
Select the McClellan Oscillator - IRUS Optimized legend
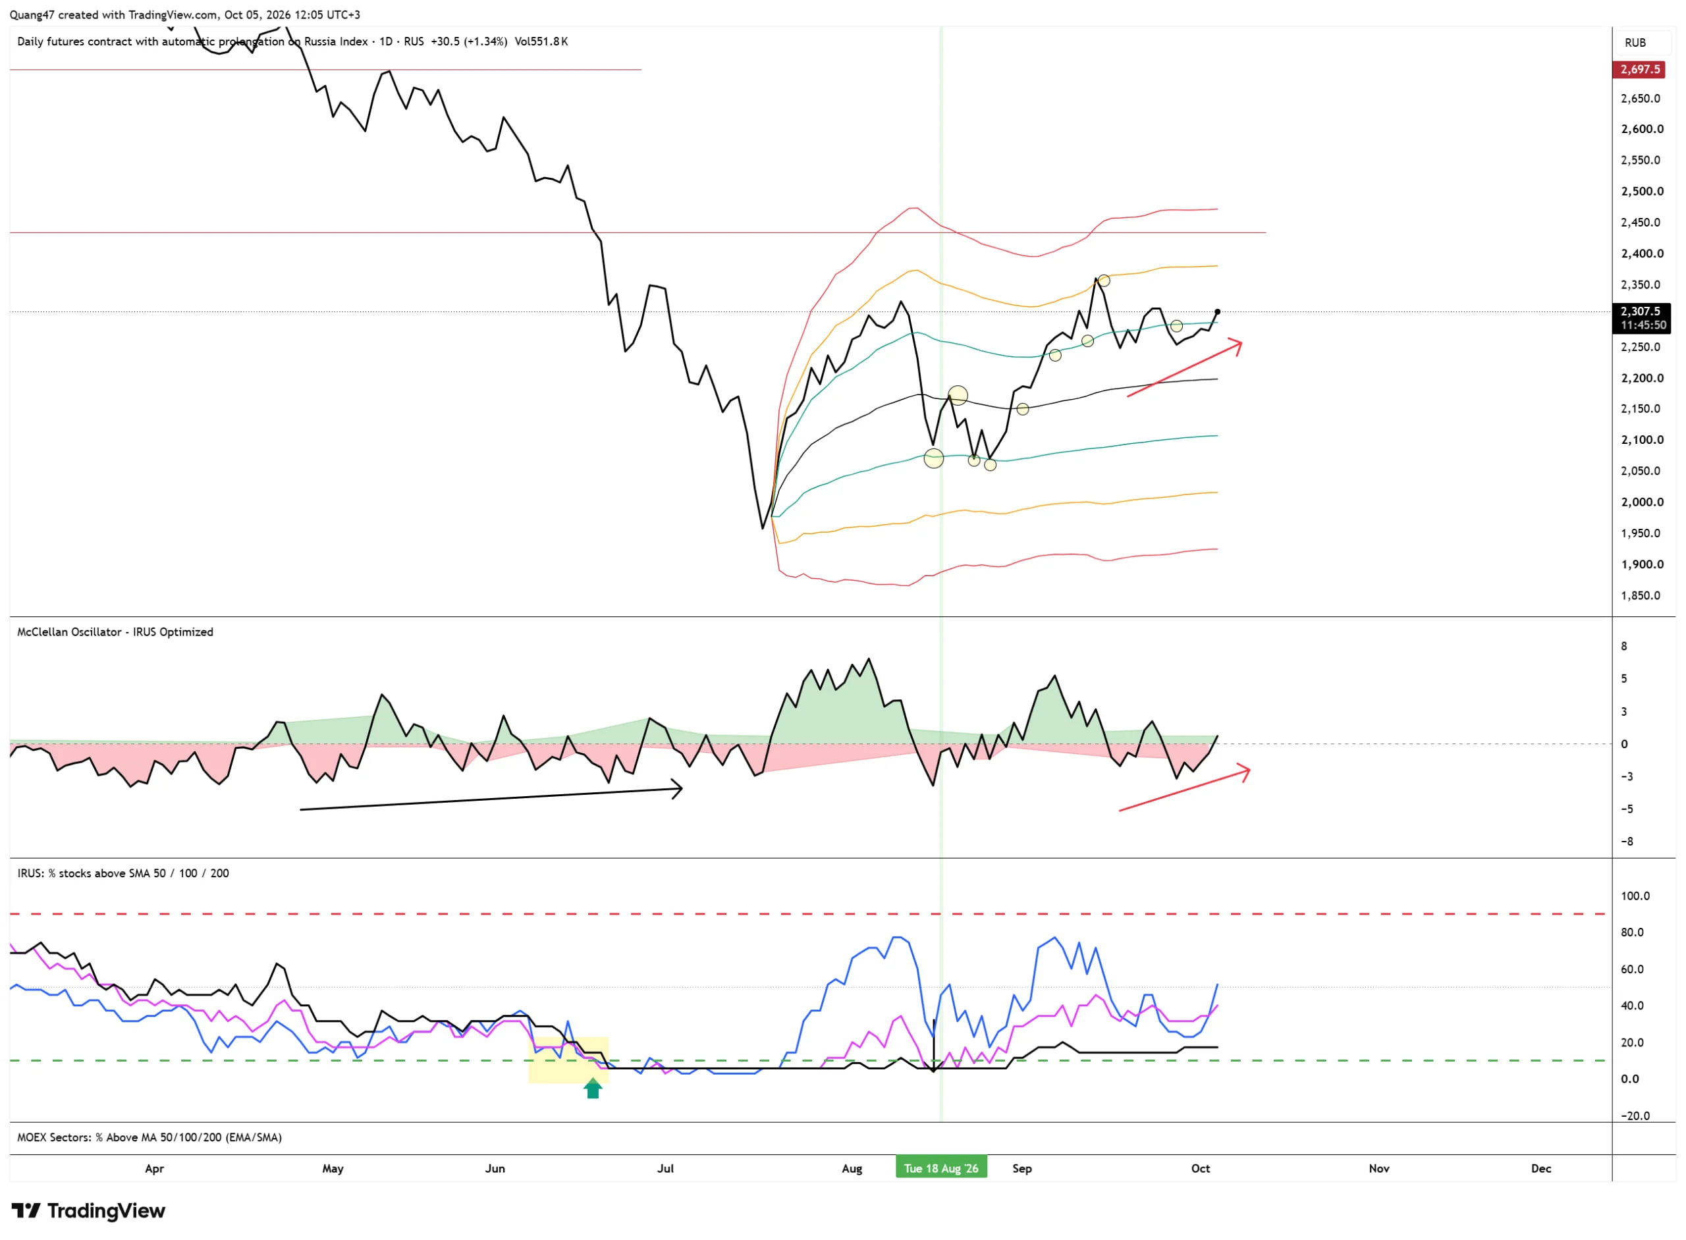[x=115, y=632]
